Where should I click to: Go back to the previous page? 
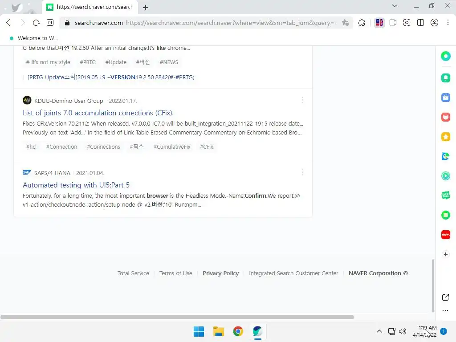8,23
